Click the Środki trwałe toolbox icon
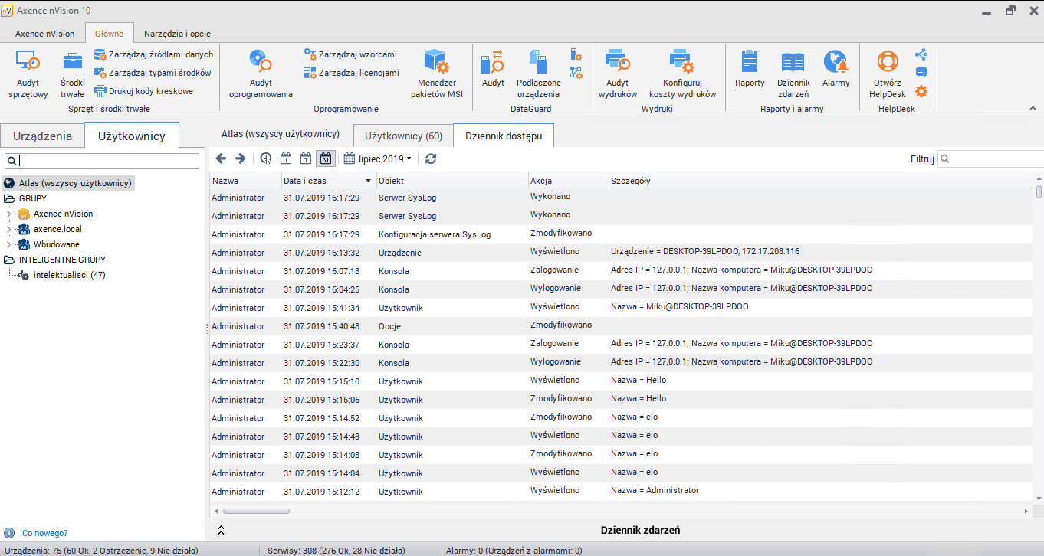This screenshot has height=556, width=1044. coord(72,62)
